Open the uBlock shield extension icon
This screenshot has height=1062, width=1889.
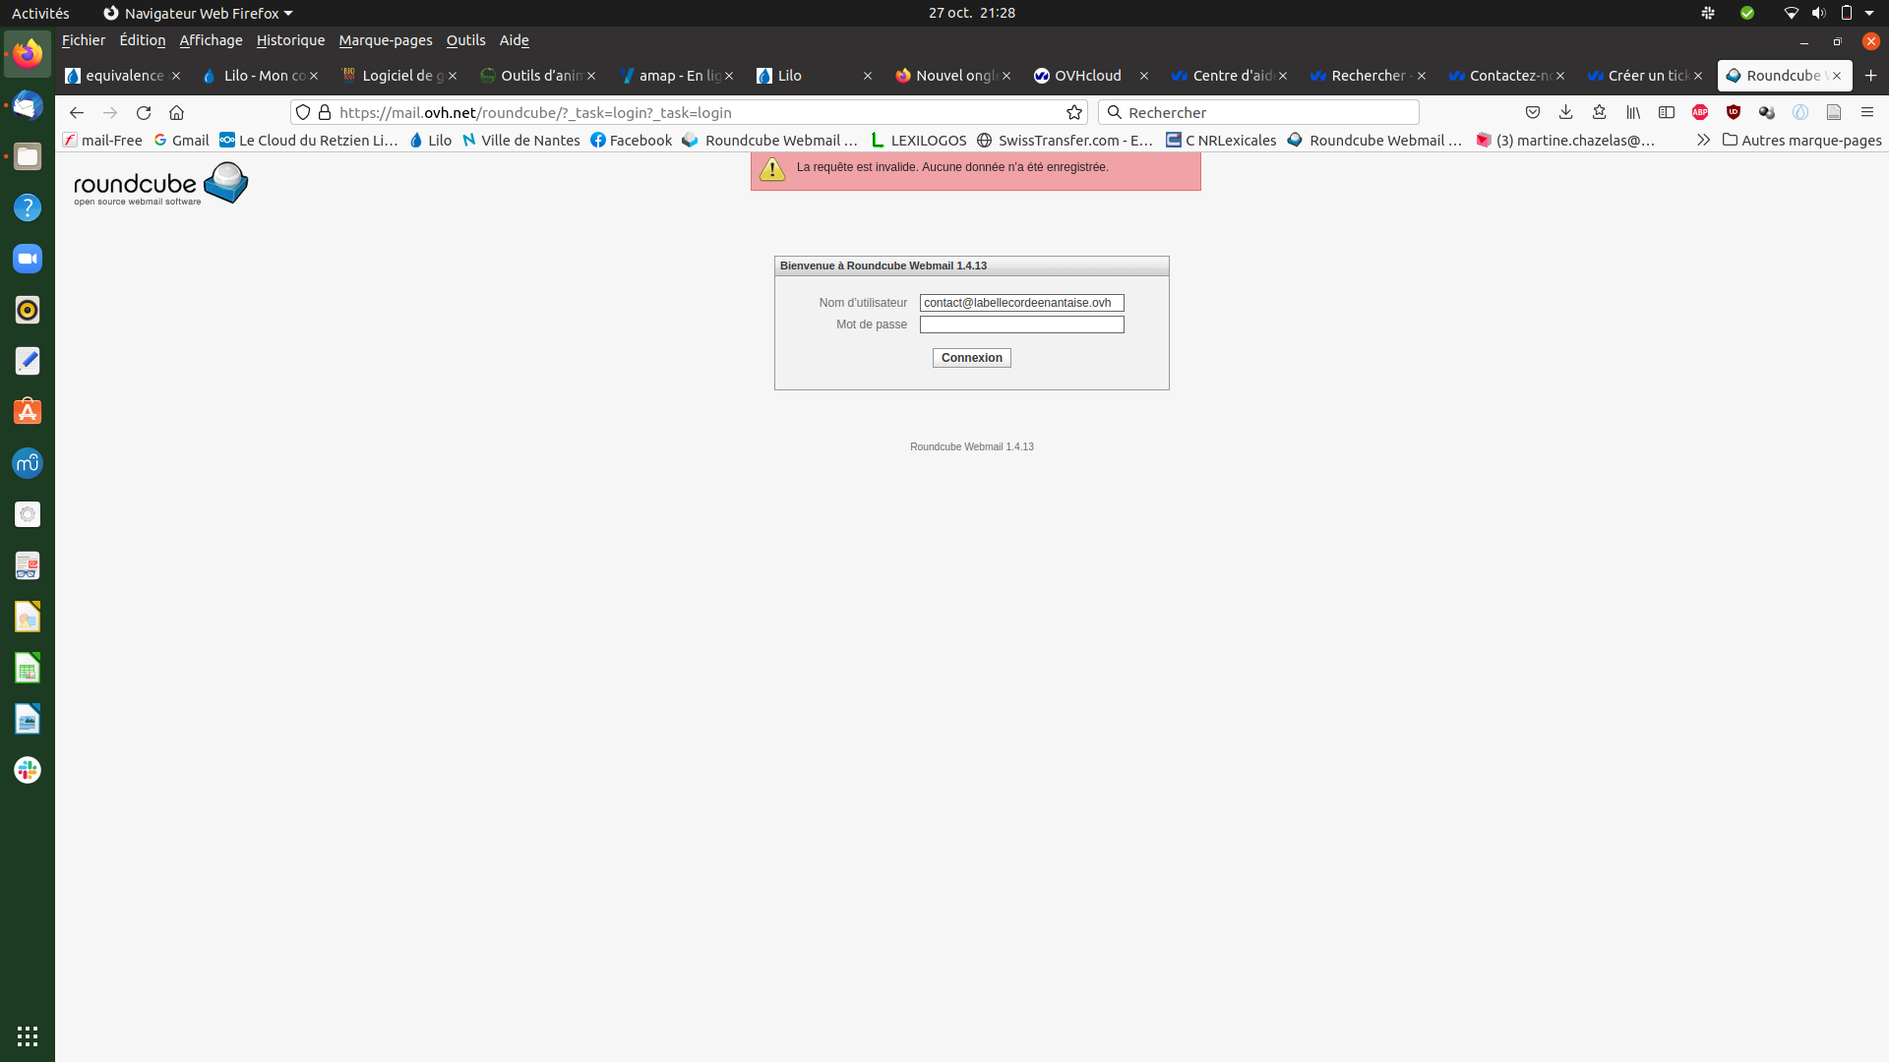coord(1734,112)
